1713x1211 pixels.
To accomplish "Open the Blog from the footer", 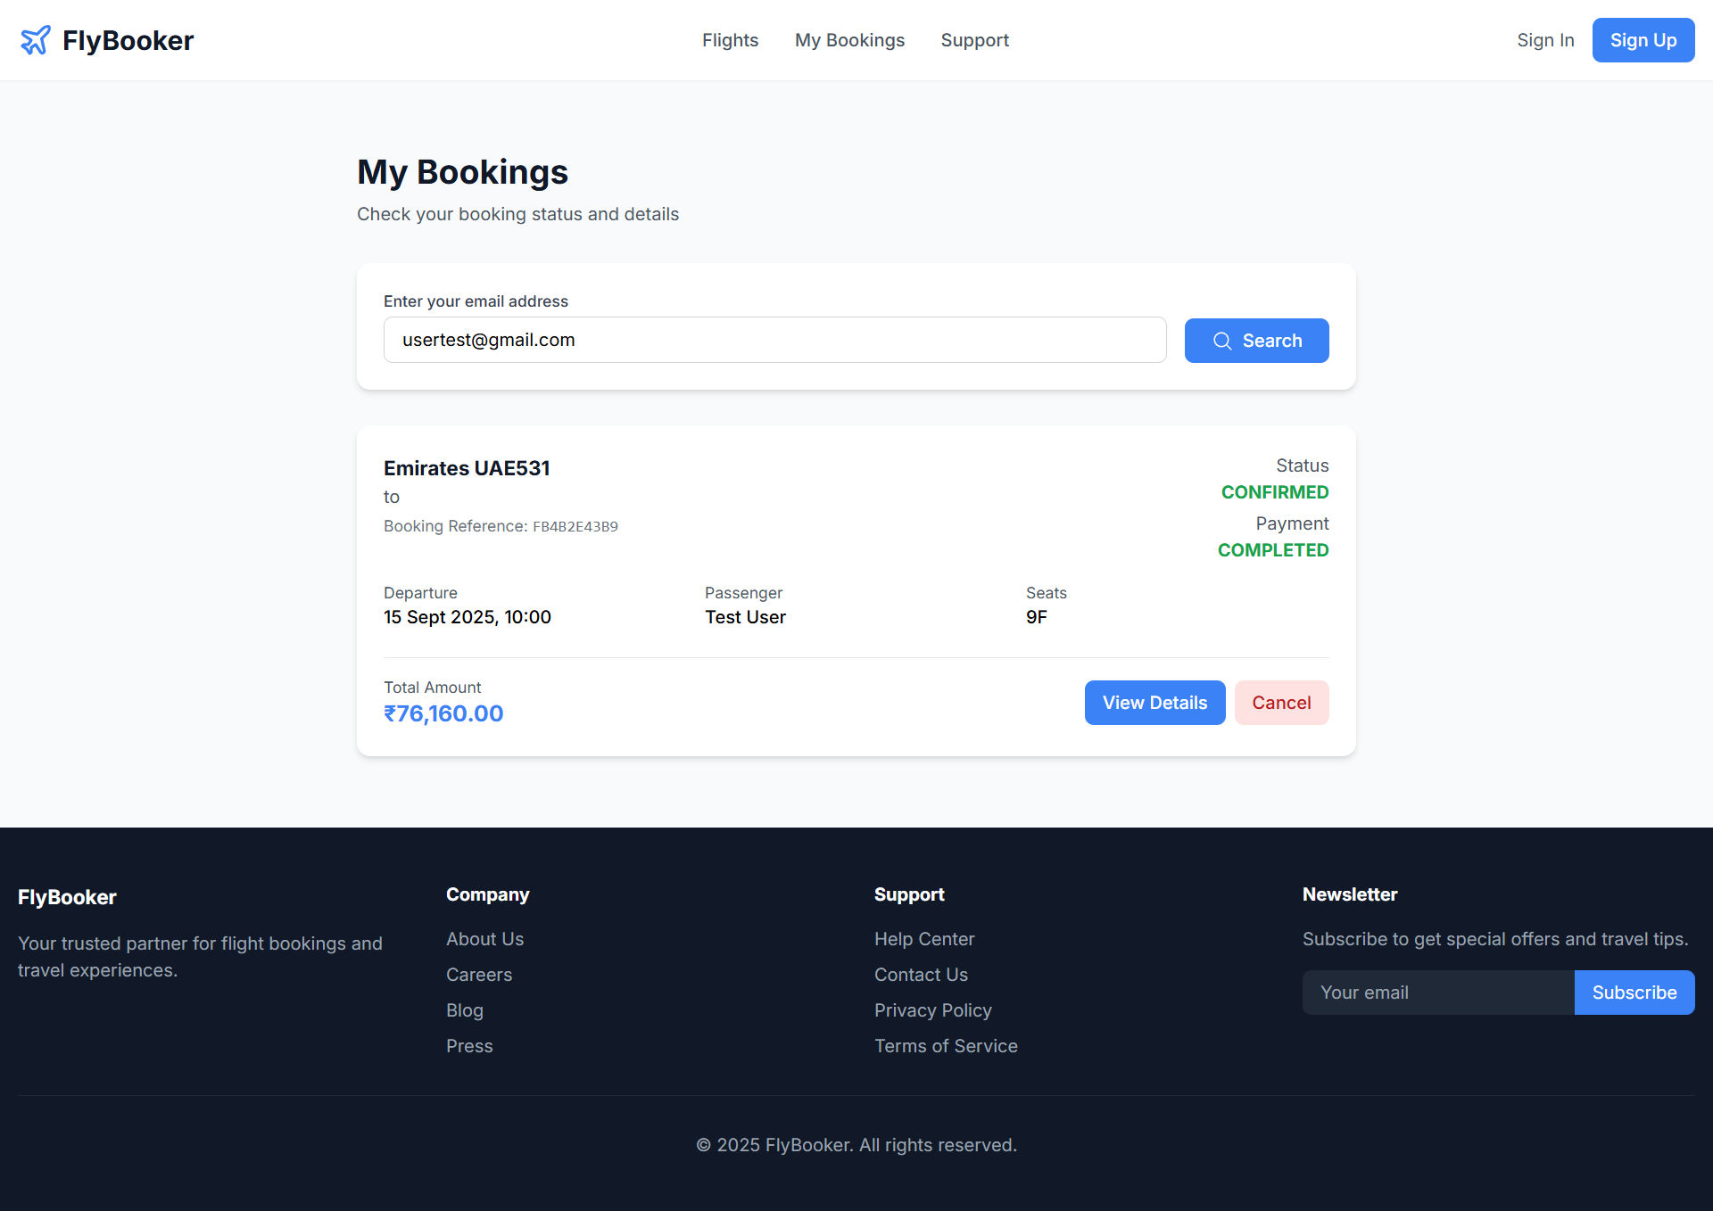I will pos(464,1010).
